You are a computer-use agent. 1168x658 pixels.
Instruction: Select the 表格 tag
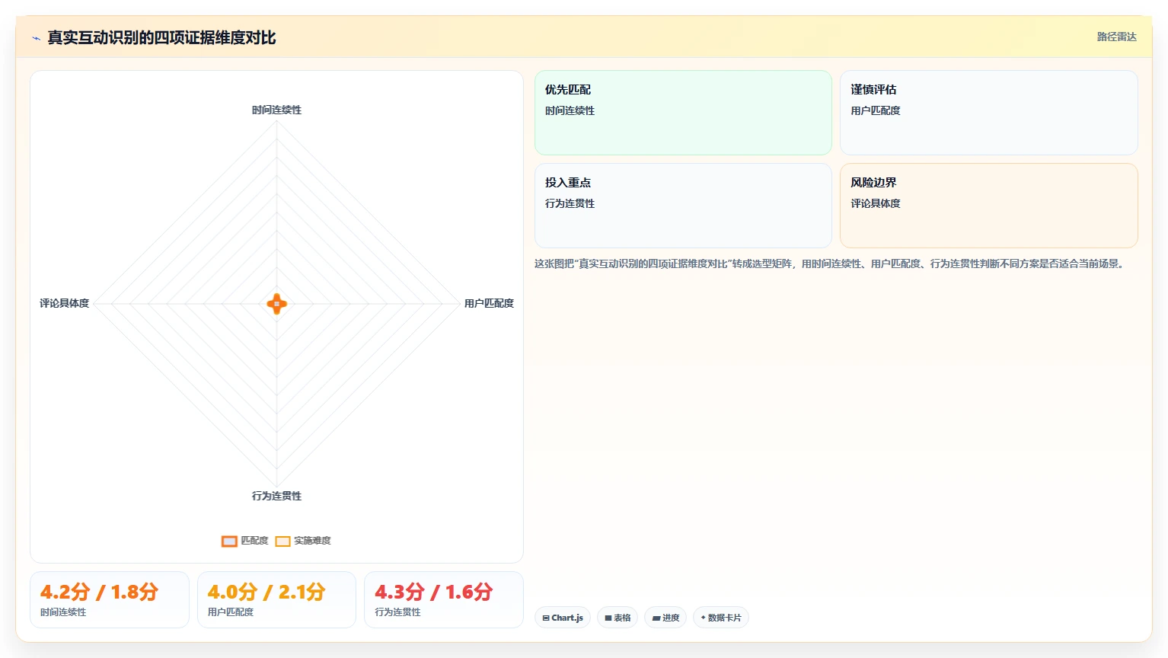pyautogui.click(x=618, y=618)
